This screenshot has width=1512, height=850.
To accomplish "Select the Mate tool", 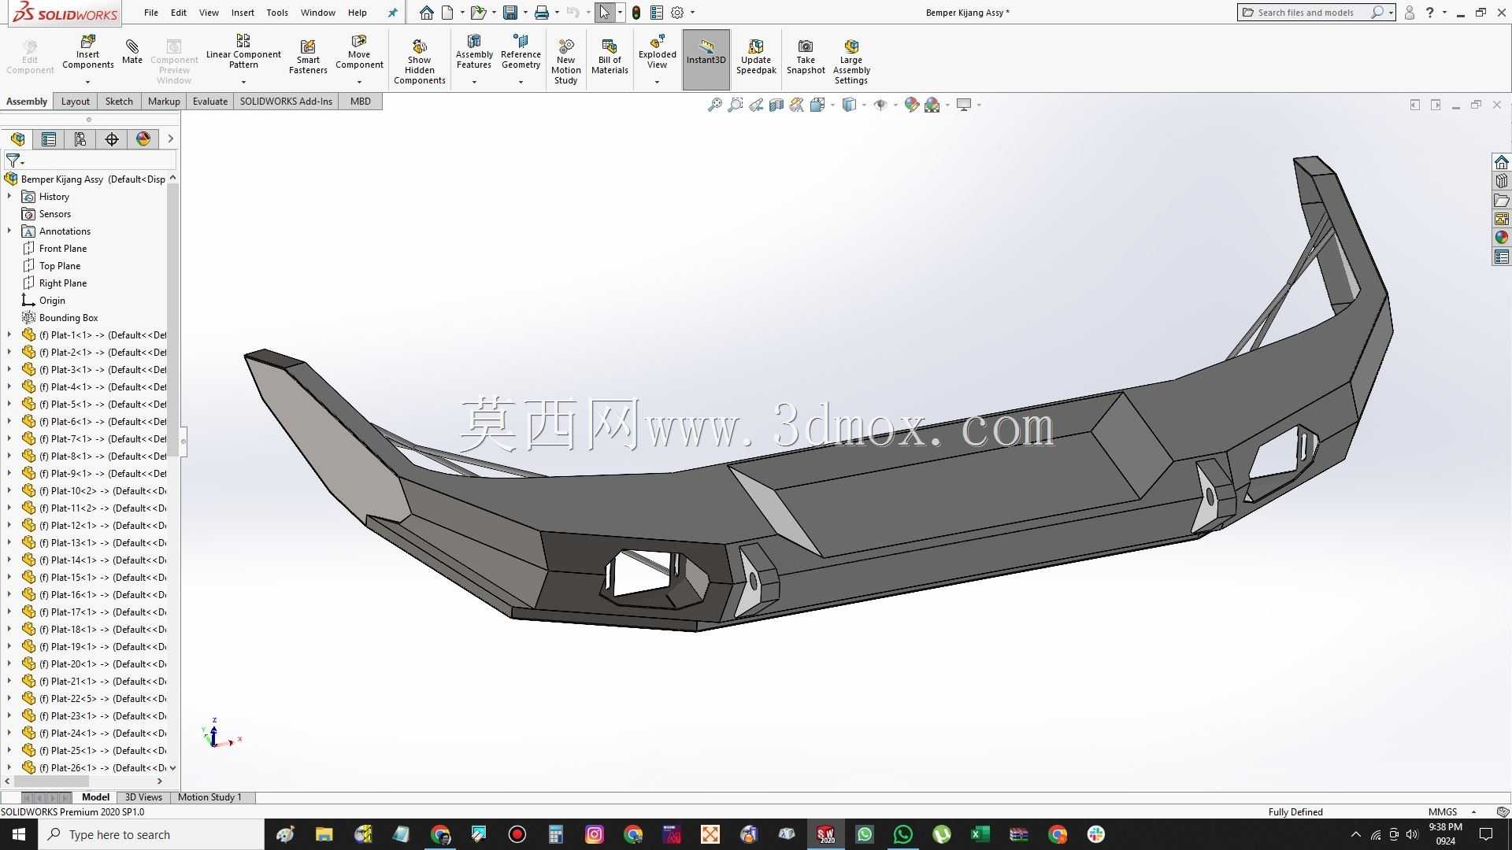I will point(132,52).
